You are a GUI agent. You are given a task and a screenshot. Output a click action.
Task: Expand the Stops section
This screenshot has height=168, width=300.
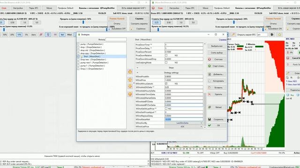tap(137, 68)
